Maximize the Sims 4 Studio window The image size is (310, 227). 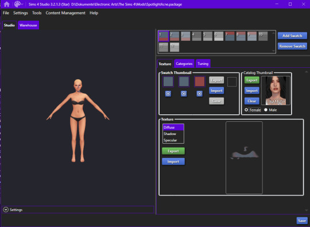[290, 4]
